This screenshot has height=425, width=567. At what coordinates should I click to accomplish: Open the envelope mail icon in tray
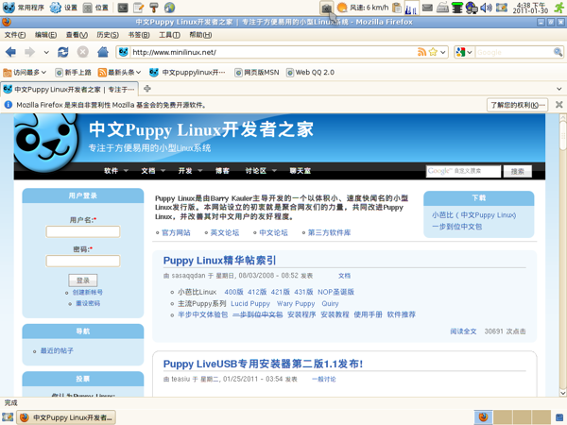(427, 8)
